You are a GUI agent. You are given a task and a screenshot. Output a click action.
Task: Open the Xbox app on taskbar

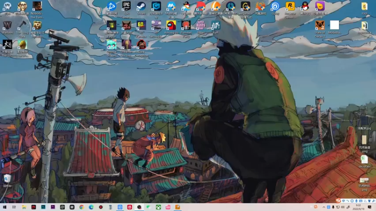pos(158,207)
